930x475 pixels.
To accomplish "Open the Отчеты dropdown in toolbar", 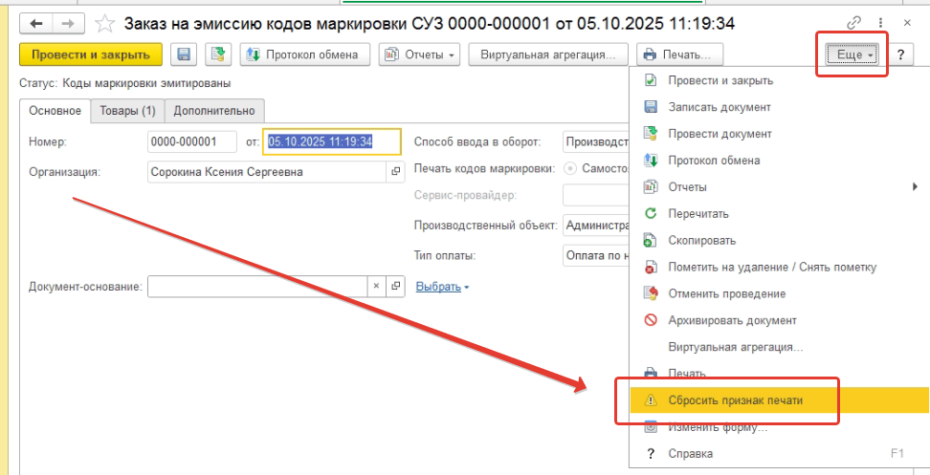I will pos(420,55).
